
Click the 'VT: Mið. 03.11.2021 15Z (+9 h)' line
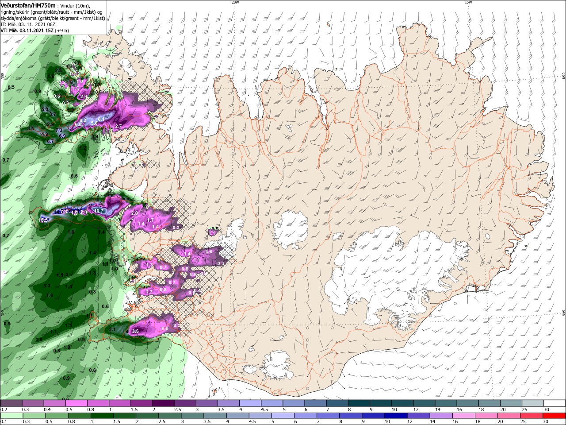point(34,31)
